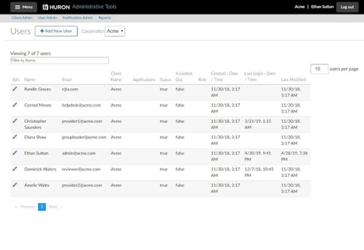Sort by the Role column header
This screenshot has height=250, width=364.
click(202, 80)
